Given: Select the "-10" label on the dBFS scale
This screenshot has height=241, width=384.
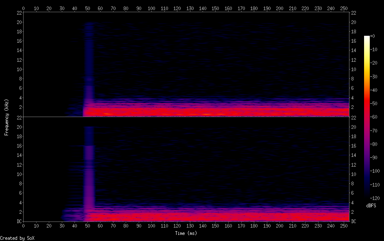Looking at the screenshot, I should tap(374, 50).
